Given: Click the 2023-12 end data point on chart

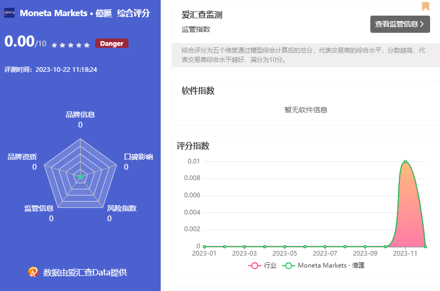Looking at the screenshot, I should (425, 247).
